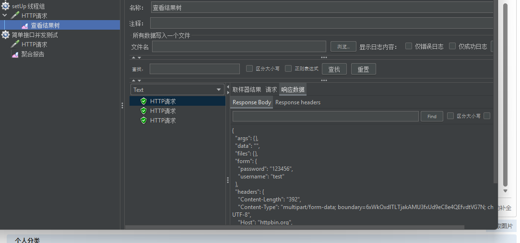Viewport: 520px width, 243px height.
Task: Select the 聚合报告 label in the test plan tree
Action: pos(33,54)
